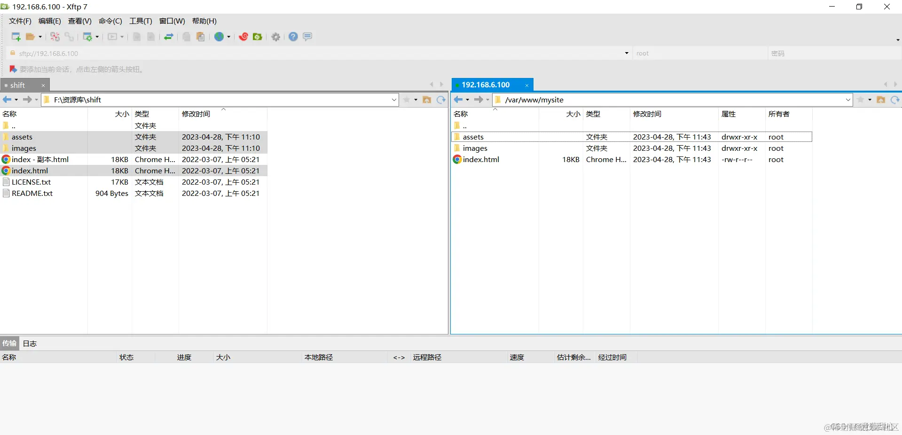Refresh the local shift pane
This screenshot has width=902, height=435.
pos(441,100)
